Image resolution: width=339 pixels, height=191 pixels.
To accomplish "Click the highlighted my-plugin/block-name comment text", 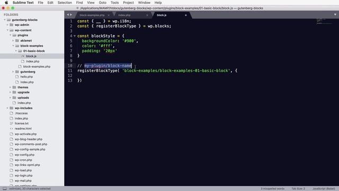I will (108, 66).
